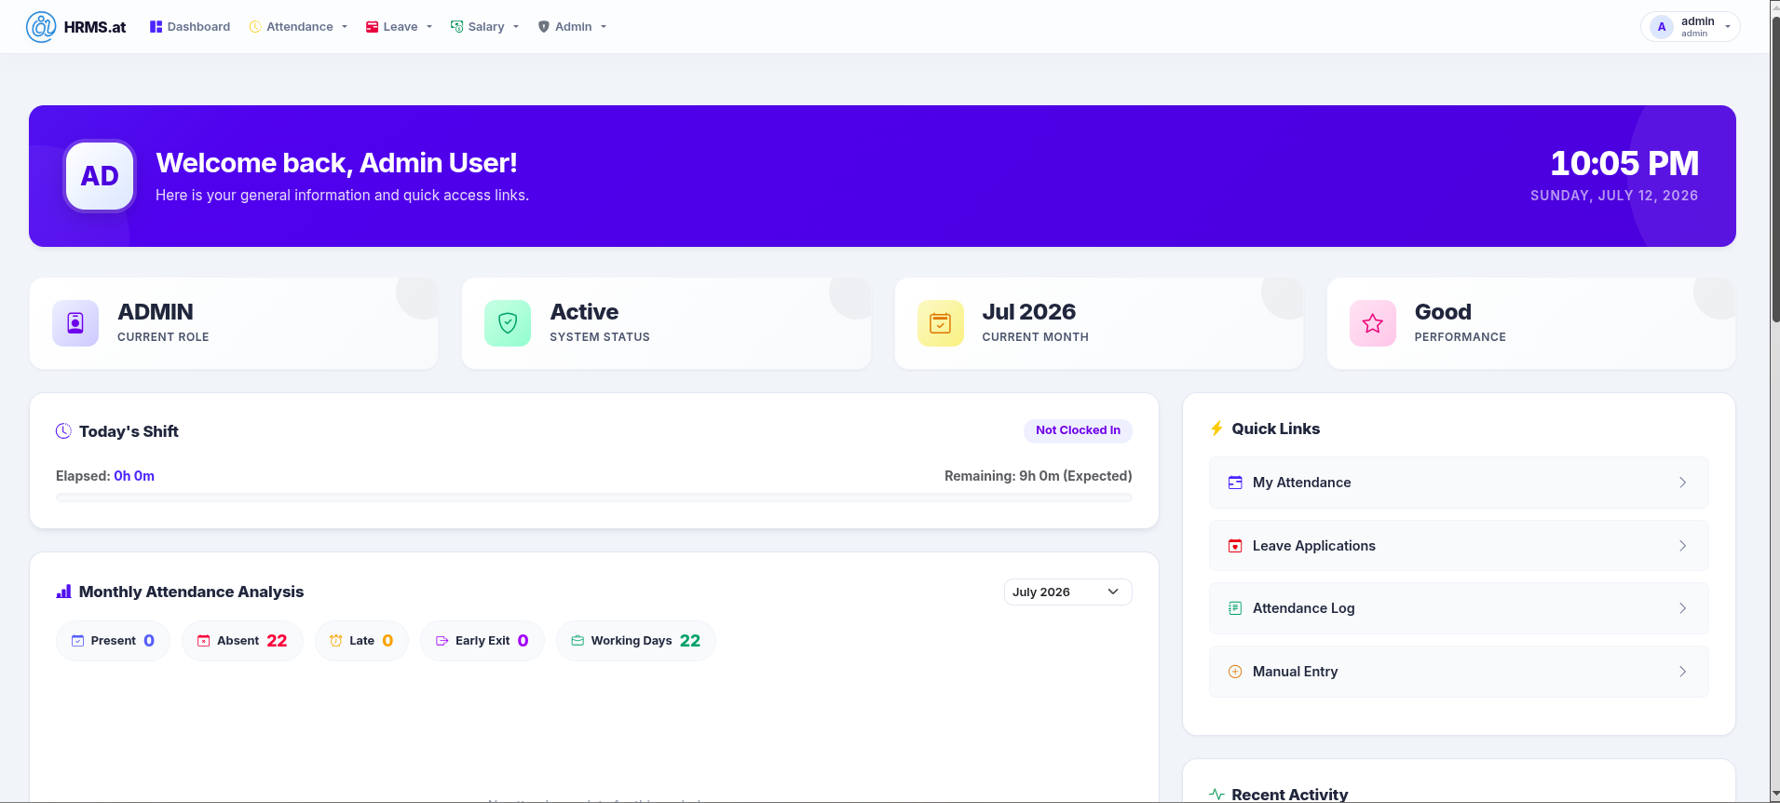Click the scrollbar down arrow
1780x803 pixels.
tap(1775, 795)
